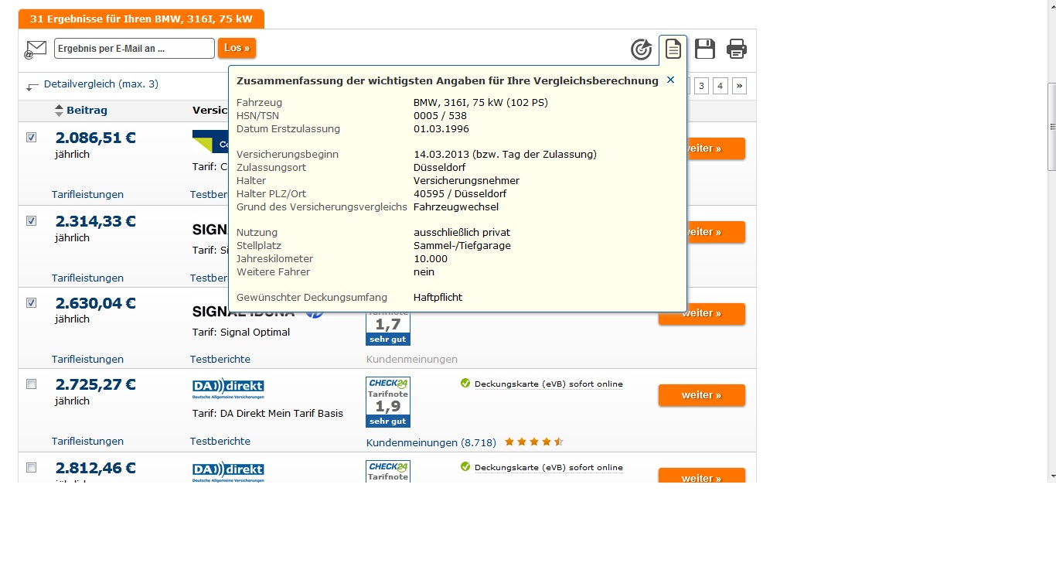Viewport: 1056px width, 563px height.
Task: Click weiter » for the 2.314,33 € offer
Action: 702,232
